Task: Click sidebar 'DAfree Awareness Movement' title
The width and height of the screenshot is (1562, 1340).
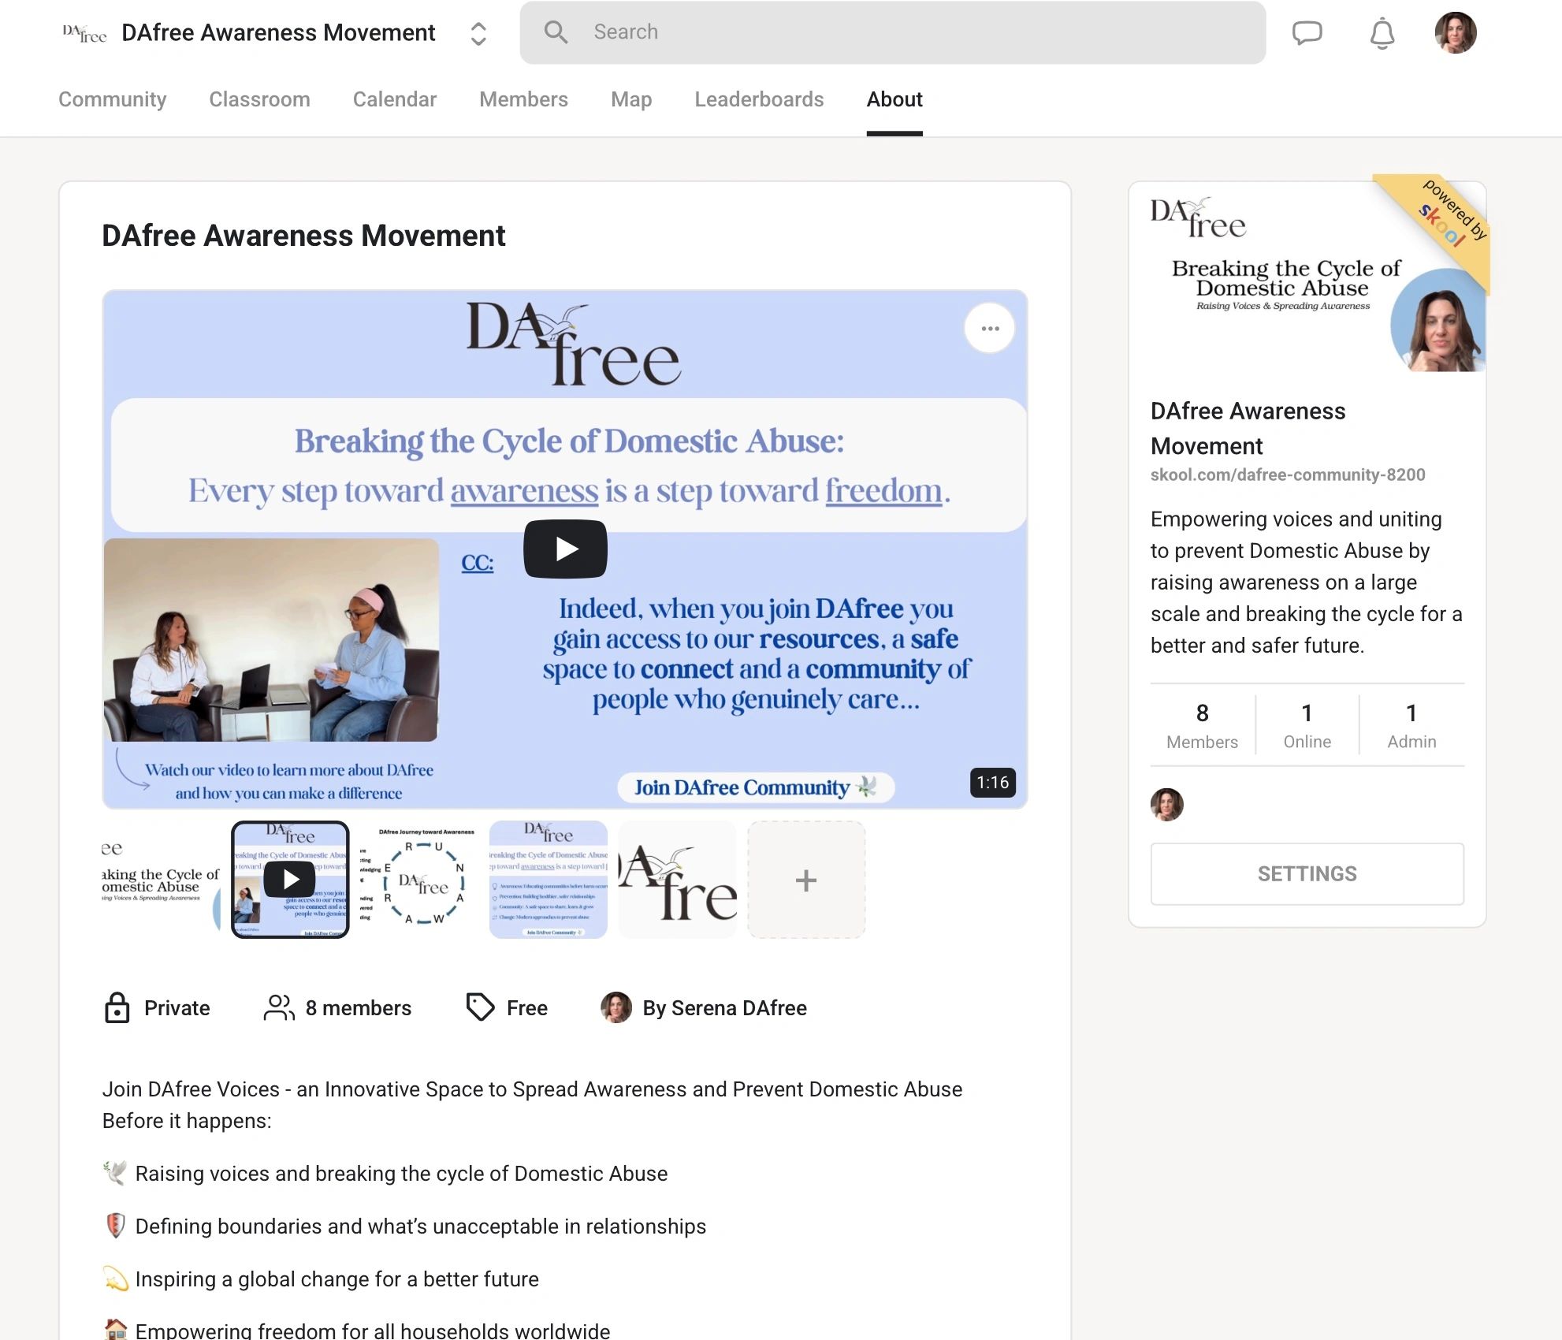Action: tap(1248, 428)
